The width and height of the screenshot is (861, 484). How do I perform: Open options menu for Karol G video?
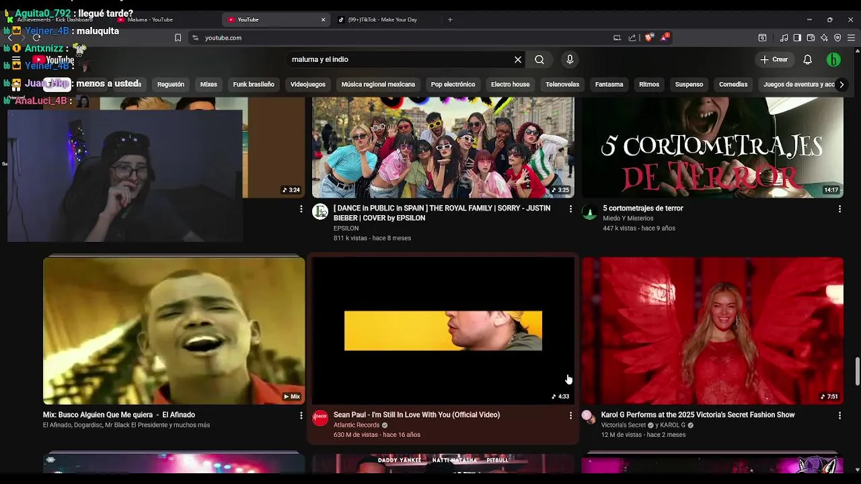pyautogui.click(x=839, y=415)
